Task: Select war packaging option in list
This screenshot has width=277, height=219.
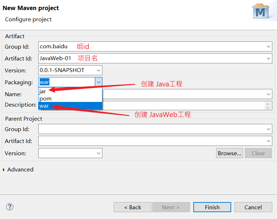Action: point(70,106)
